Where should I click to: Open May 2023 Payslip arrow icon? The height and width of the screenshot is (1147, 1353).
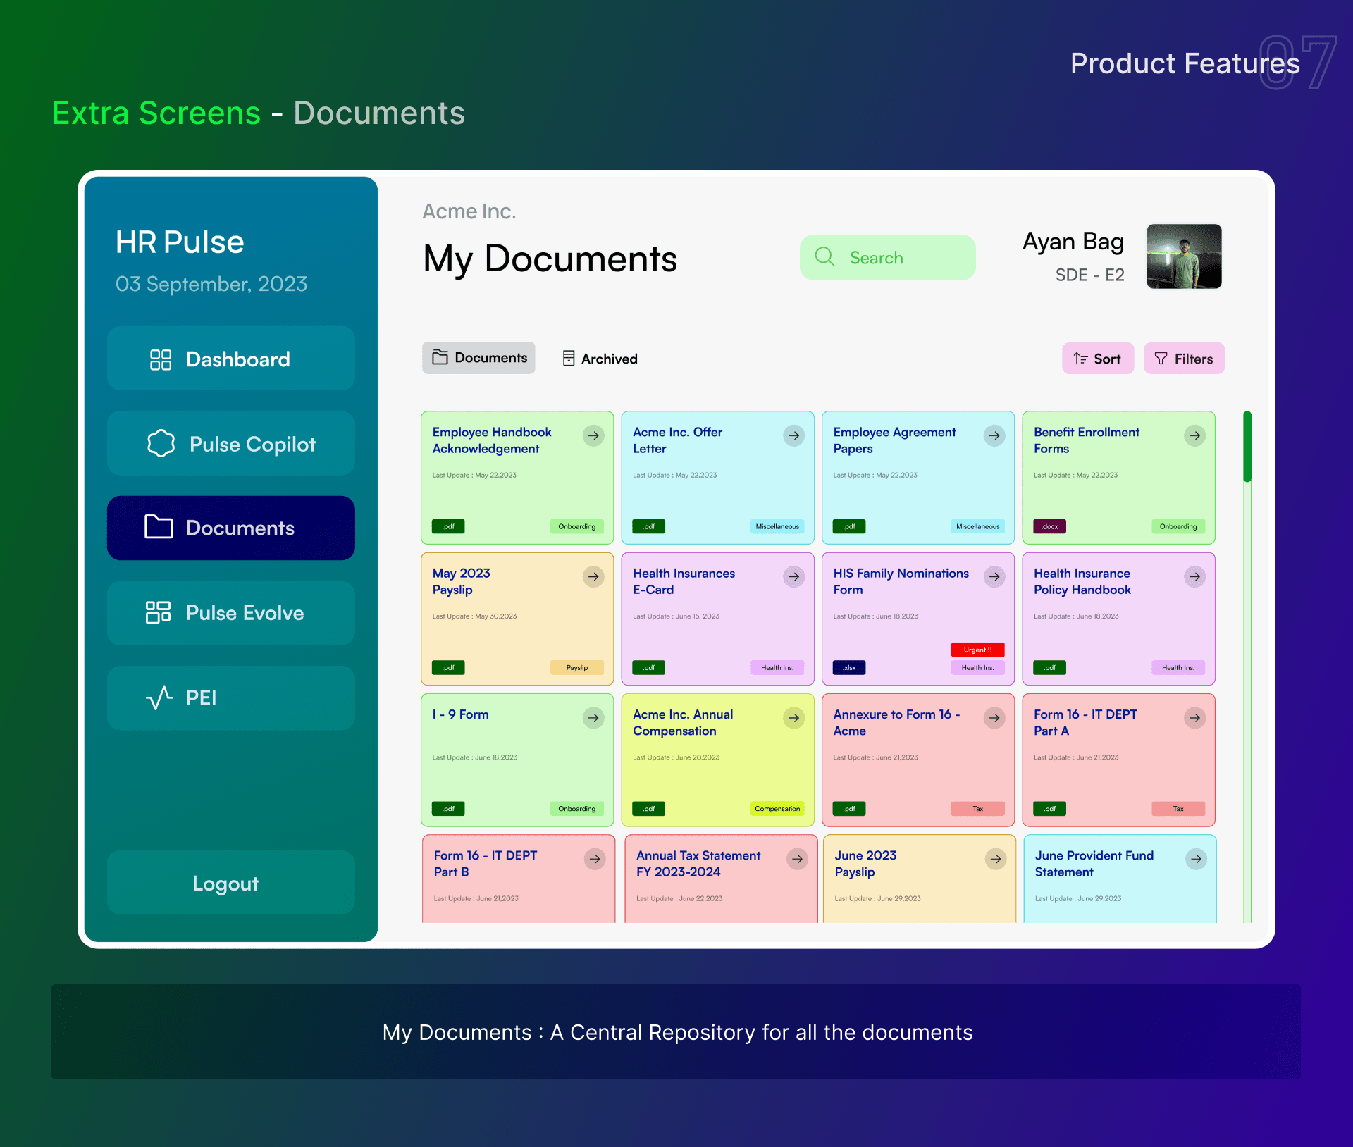[x=593, y=576]
